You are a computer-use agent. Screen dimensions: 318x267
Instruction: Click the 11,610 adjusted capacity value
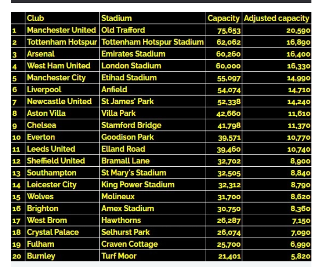pyautogui.click(x=298, y=113)
